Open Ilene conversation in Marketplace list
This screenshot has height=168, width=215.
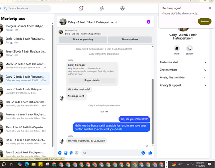(25, 53)
